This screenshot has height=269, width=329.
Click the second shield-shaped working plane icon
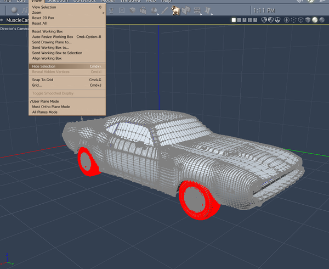point(271,20)
